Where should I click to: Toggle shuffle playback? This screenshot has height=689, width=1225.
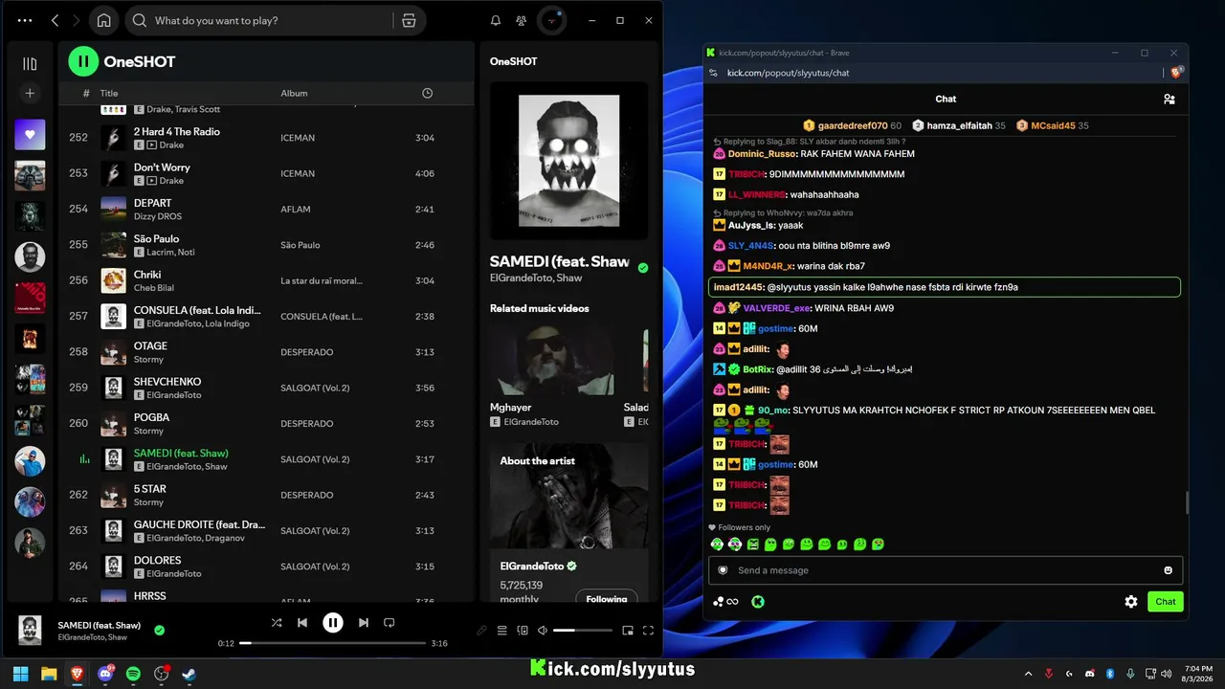click(x=277, y=623)
